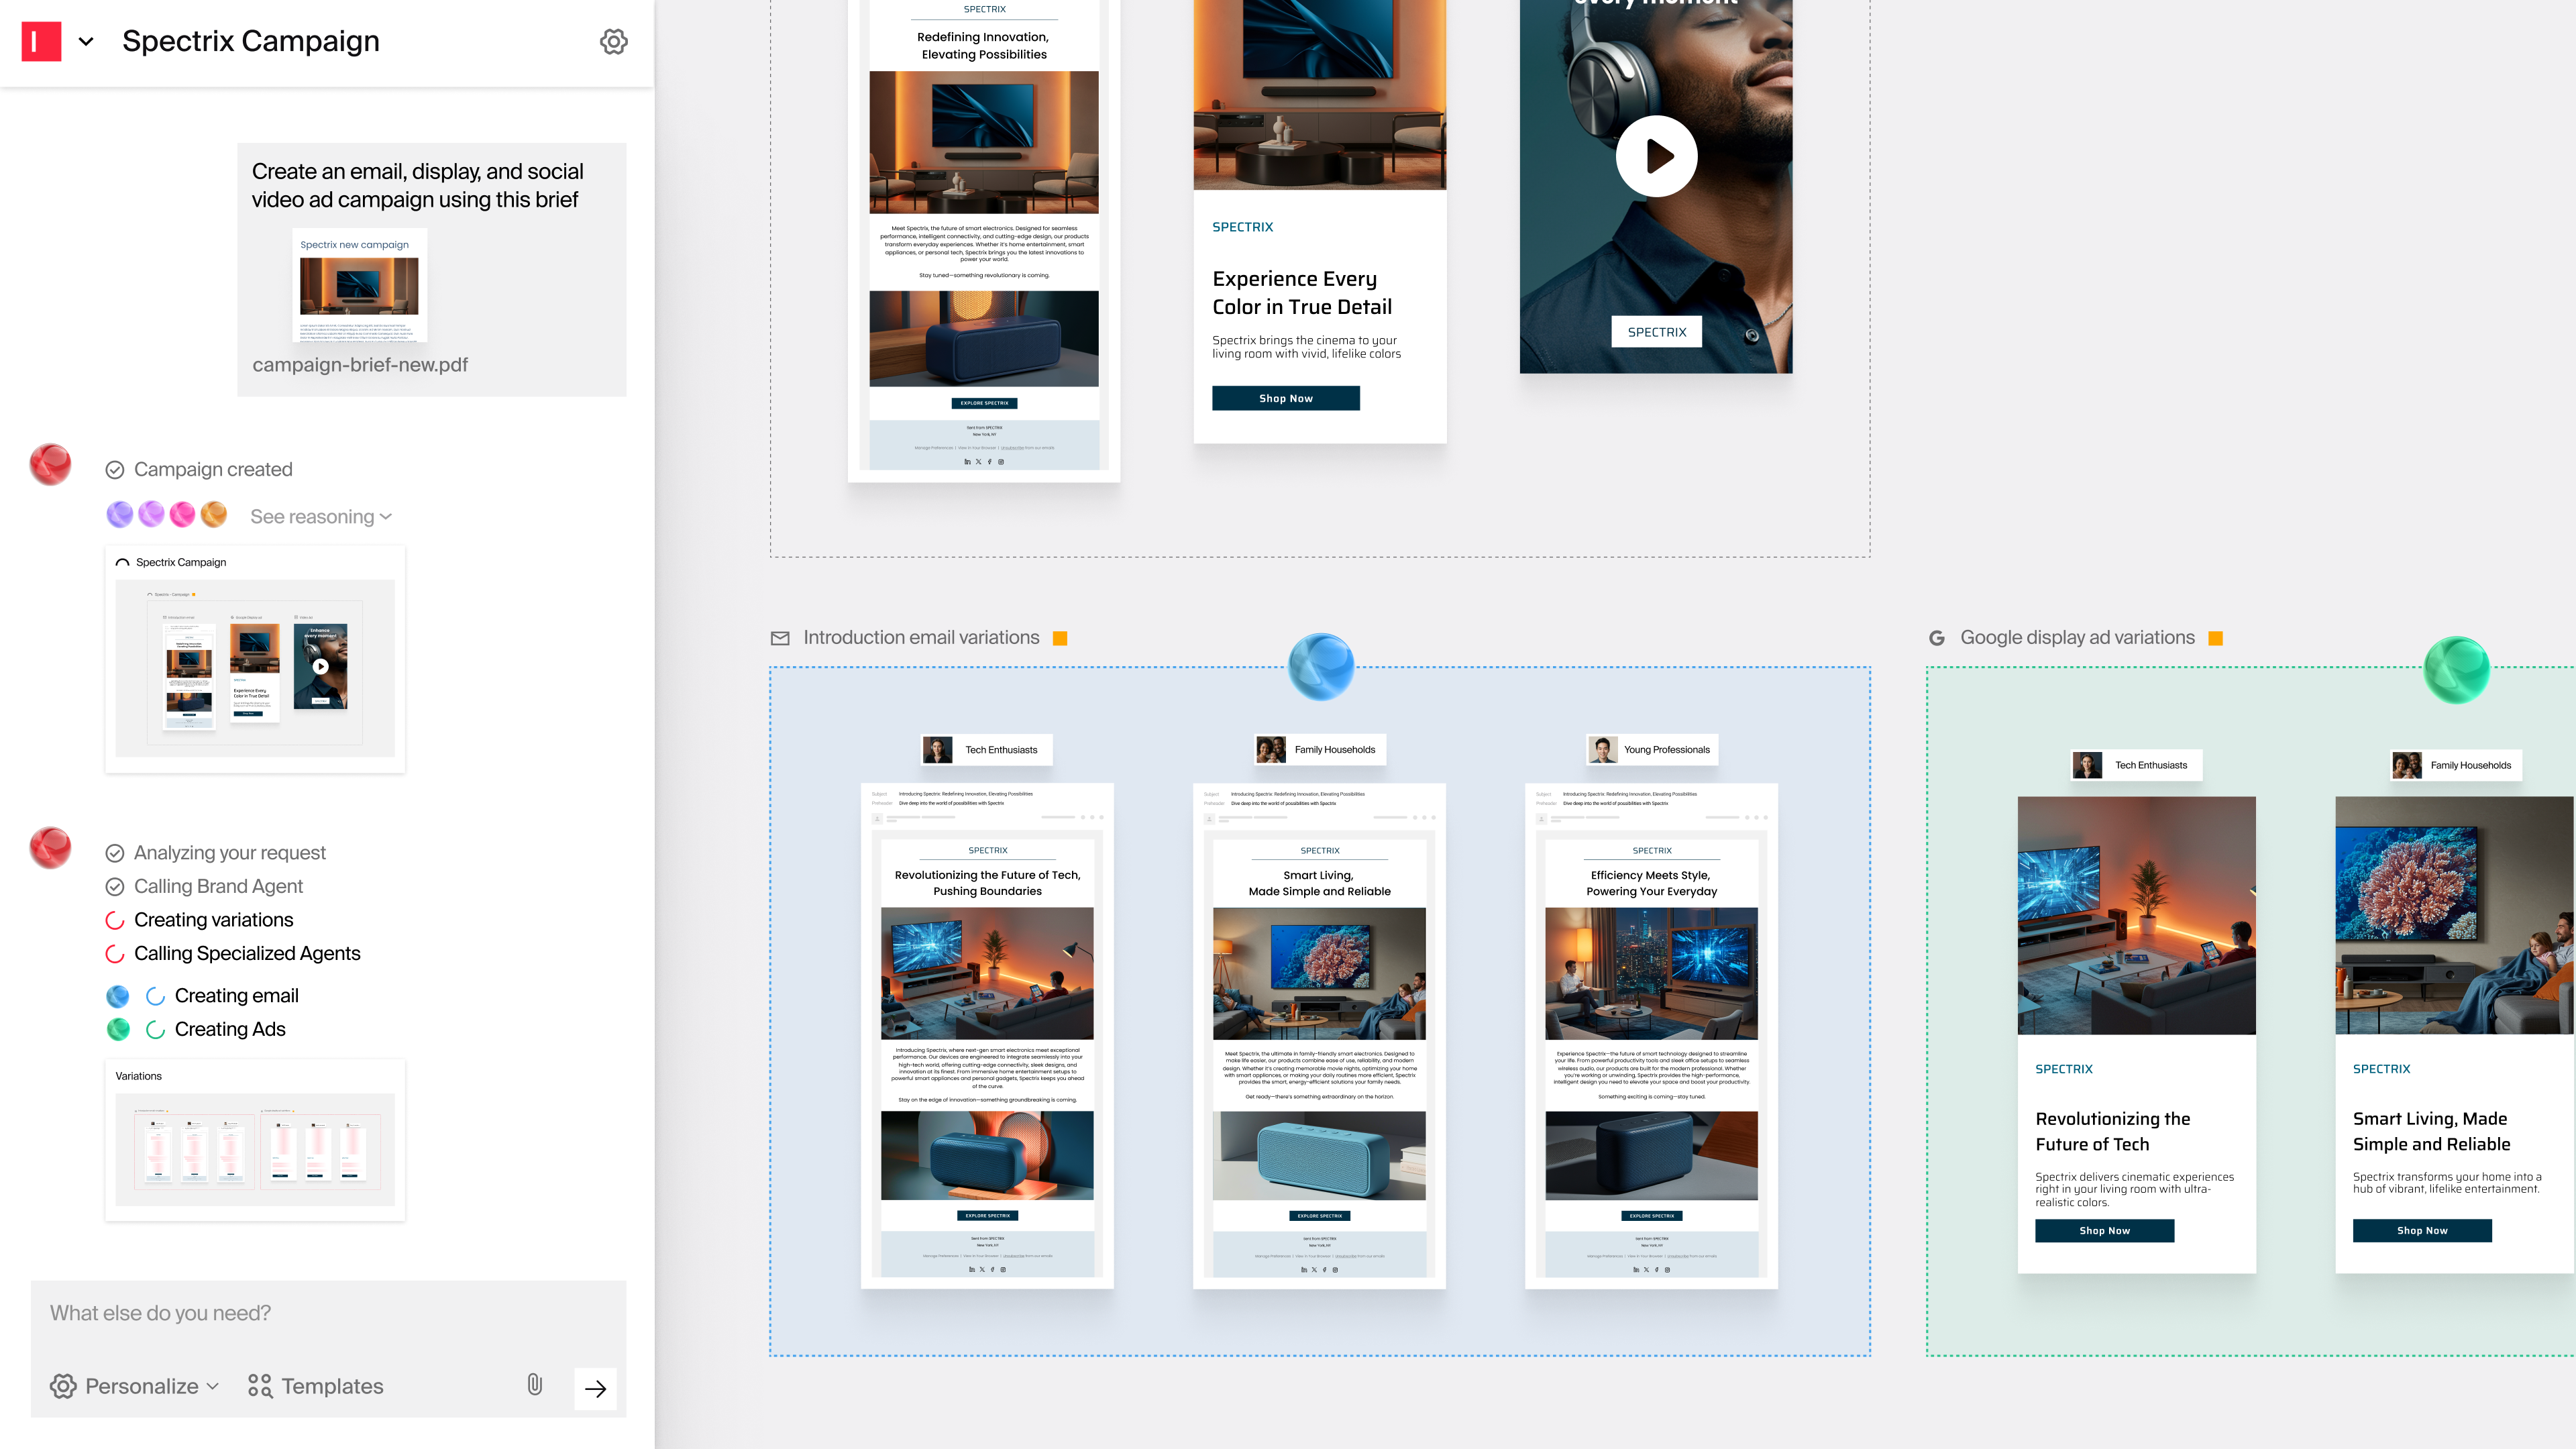Click the What else do you need input field

328,1313
